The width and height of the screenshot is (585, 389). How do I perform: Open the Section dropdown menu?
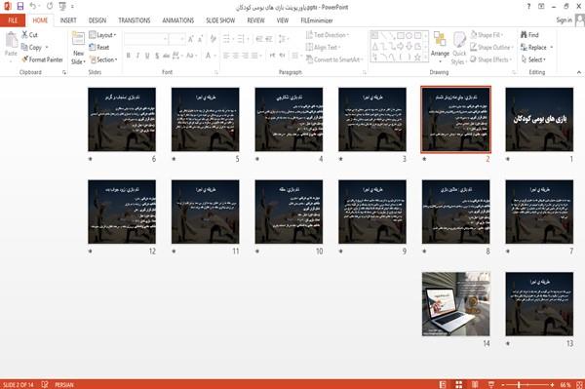(103, 59)
